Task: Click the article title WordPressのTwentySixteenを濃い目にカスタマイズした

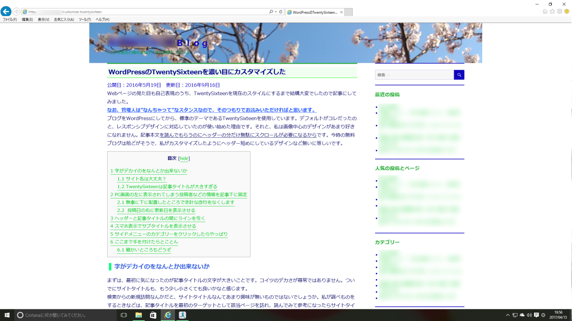Action: pyautogui.click(x=197, y=72)
